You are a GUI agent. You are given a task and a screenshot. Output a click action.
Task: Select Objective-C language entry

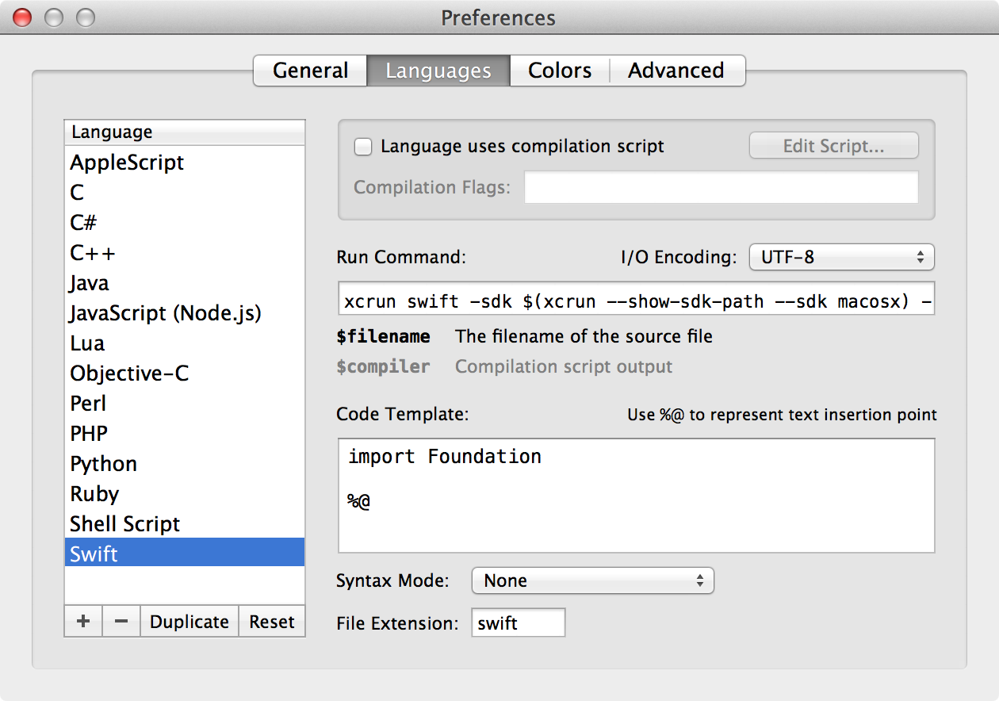point(129,373)
